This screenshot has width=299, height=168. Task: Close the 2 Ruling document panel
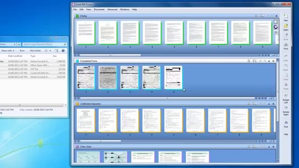tap(277, 16)
